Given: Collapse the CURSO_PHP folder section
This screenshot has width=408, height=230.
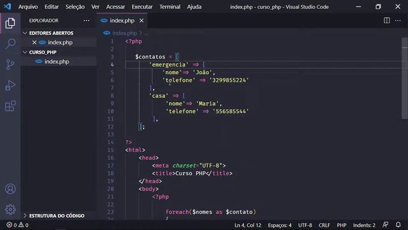Looking at the screenshot, I should pyautogui.click(x=25, y=52).
